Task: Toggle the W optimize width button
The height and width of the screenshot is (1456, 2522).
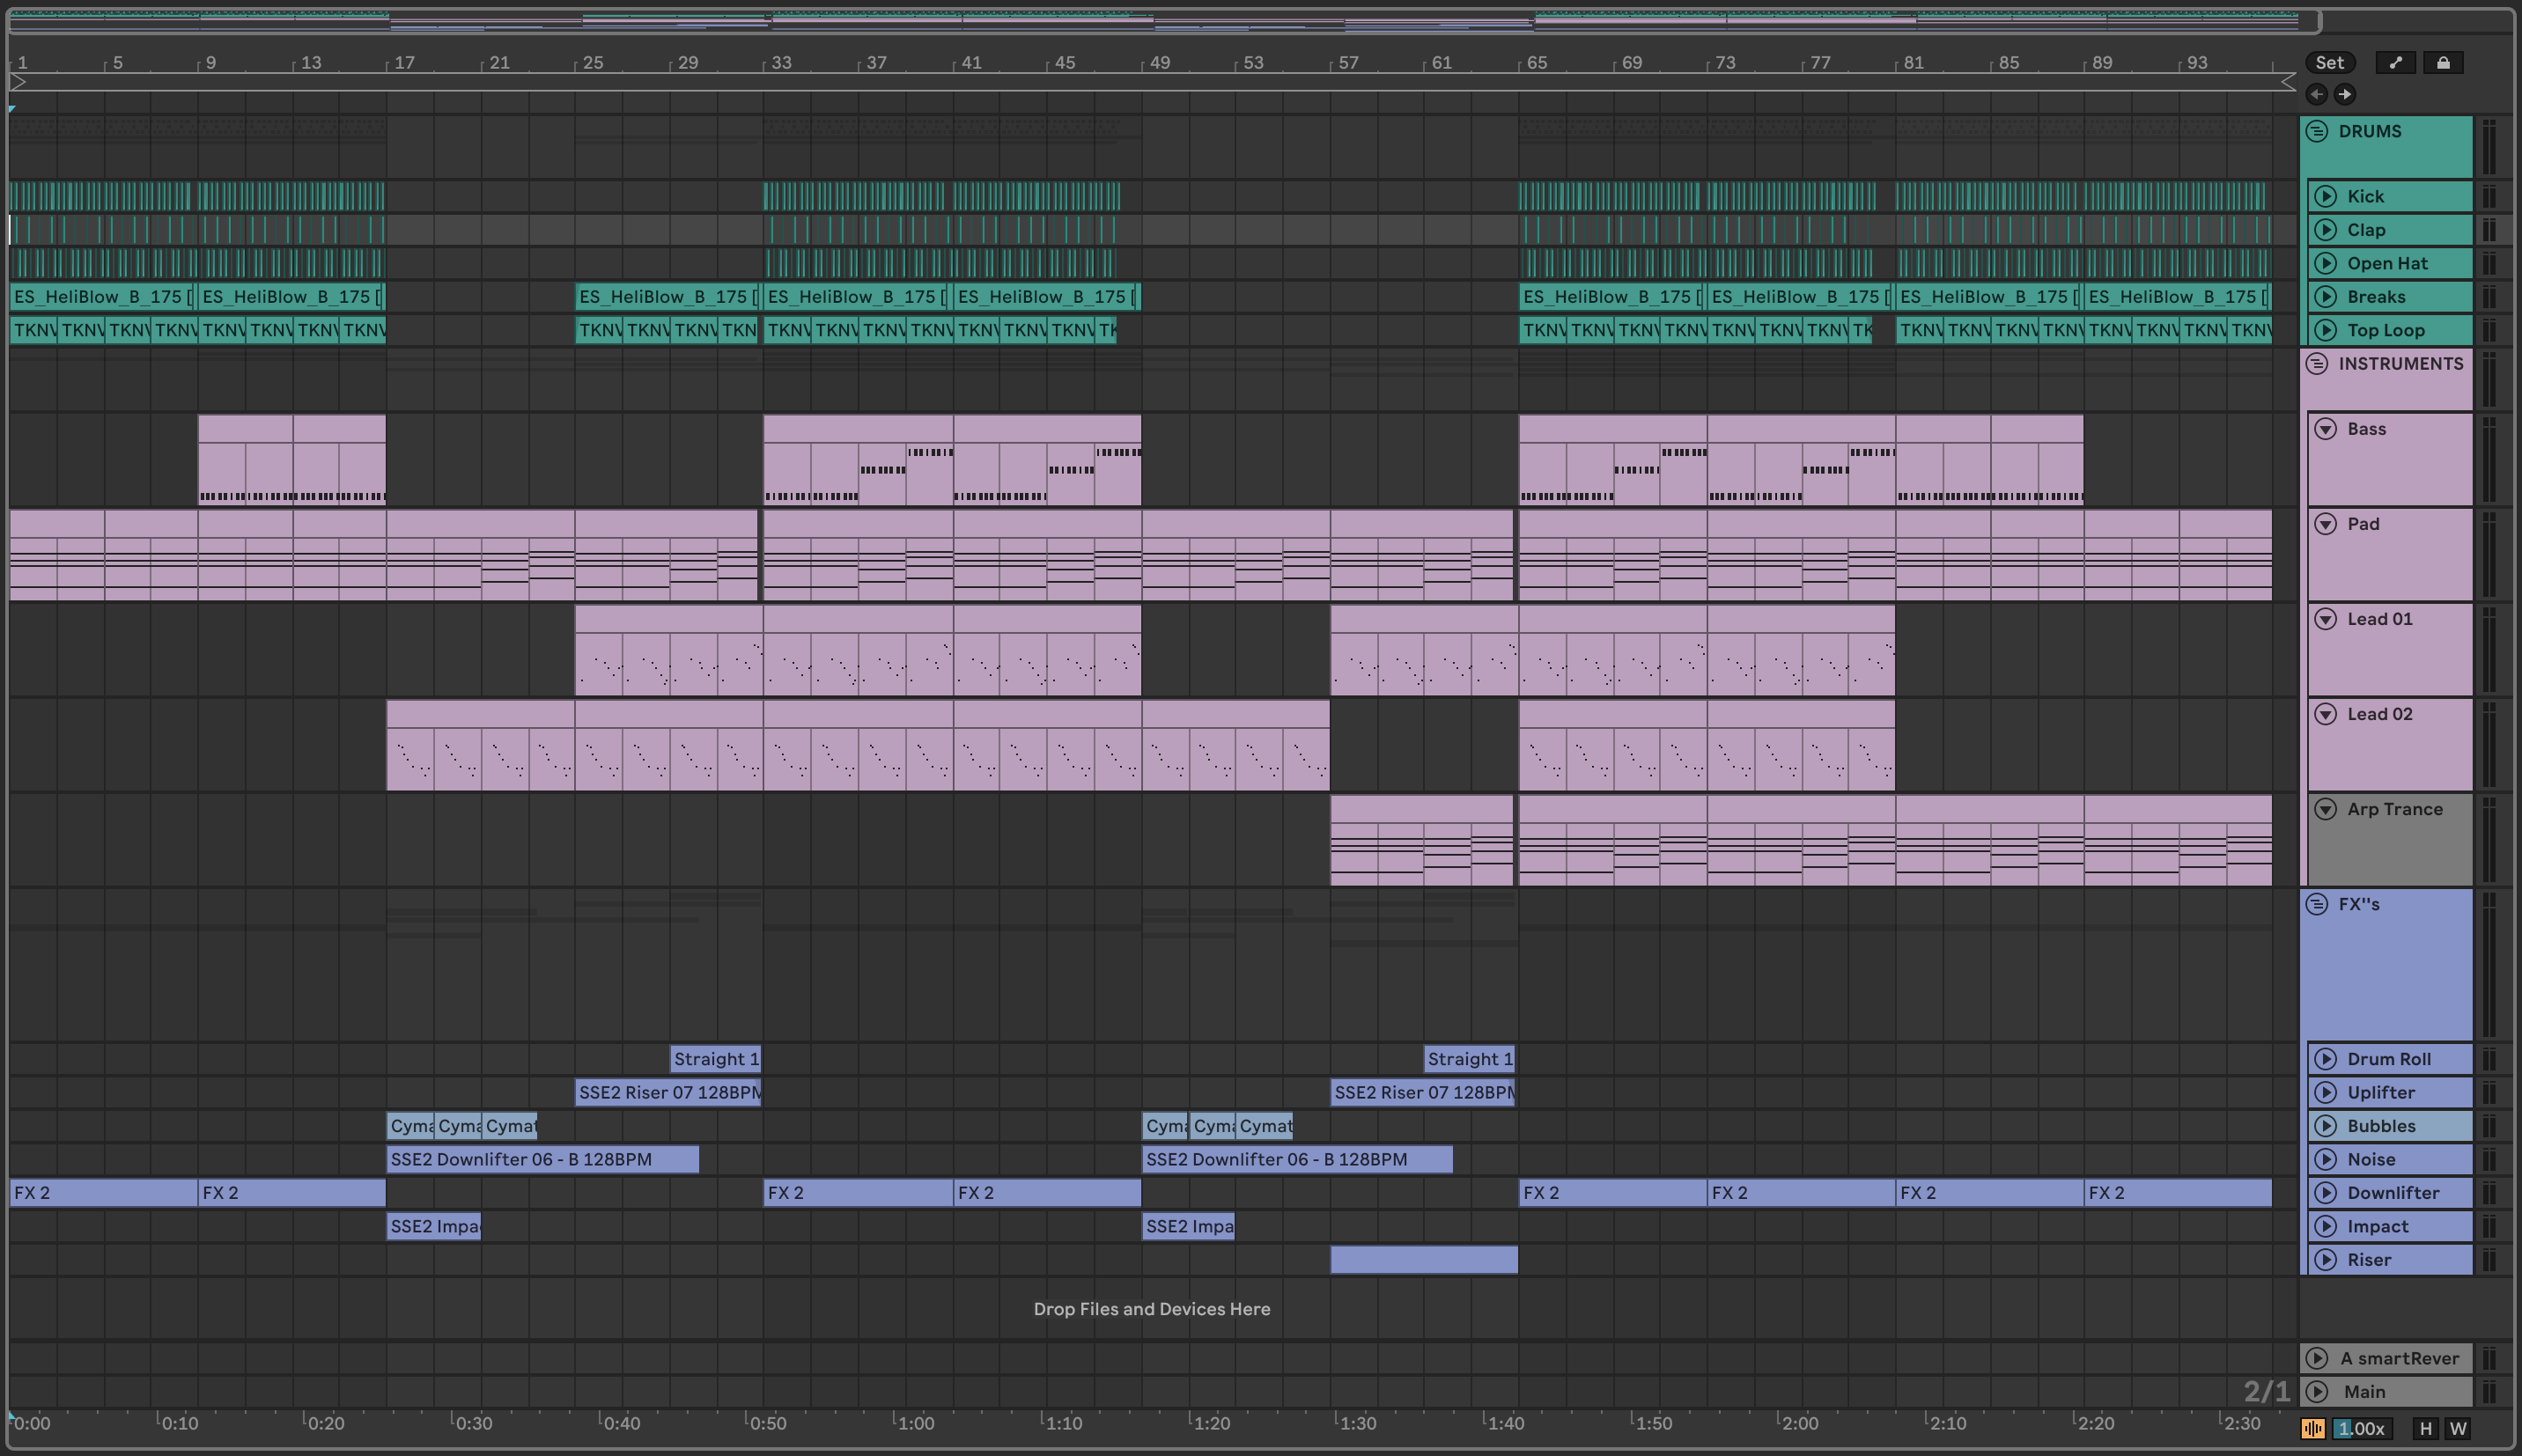Action: coord(2458,1429)
